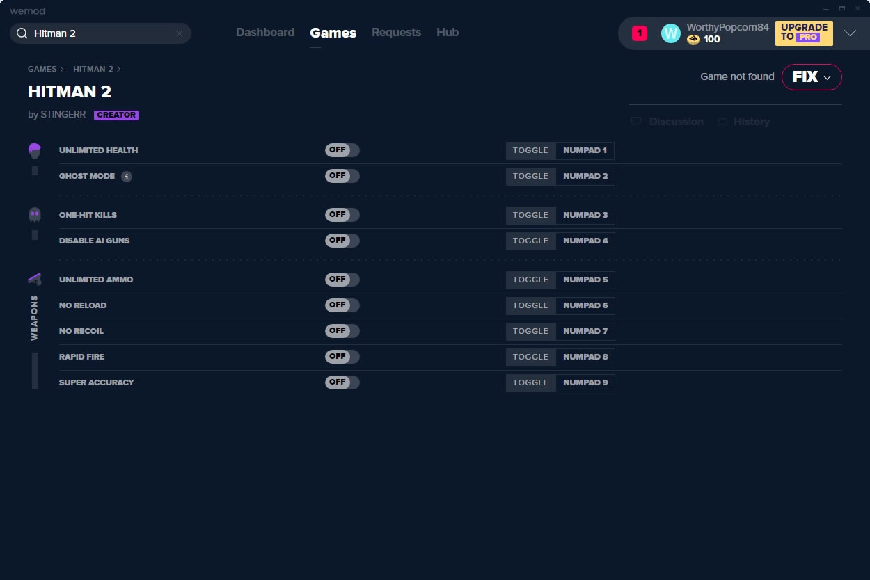Screen dimensions: 870x580
Task: Turn on One-Hit Kills switch
Action: [x=342, y=215]
